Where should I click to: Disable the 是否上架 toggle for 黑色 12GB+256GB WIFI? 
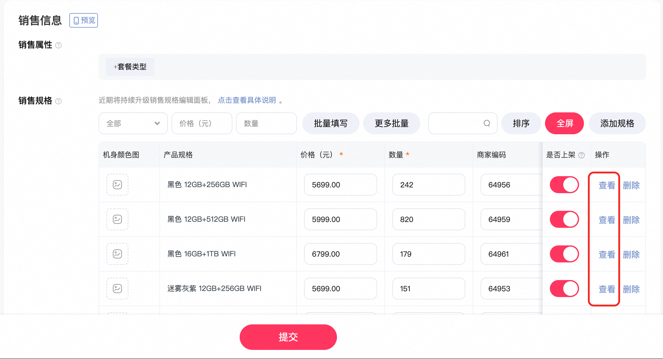[564, 185]
